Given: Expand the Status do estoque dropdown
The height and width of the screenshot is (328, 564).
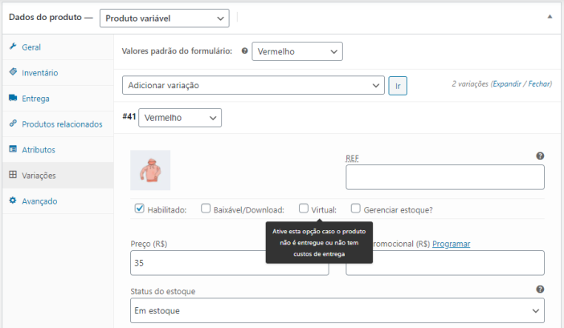Looking at the screenshot, I should click(x=337, y=310).
